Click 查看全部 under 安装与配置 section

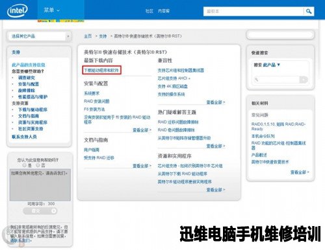(142, 130)
